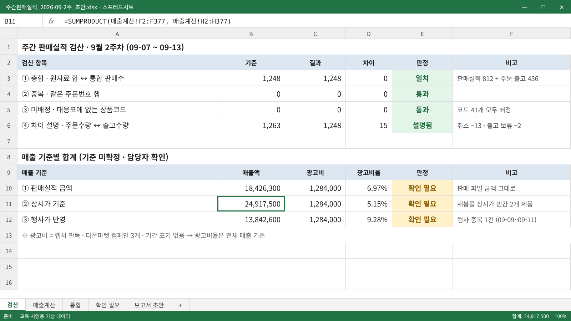
Task: Click the 준비 status indicator
Action: 8,316
